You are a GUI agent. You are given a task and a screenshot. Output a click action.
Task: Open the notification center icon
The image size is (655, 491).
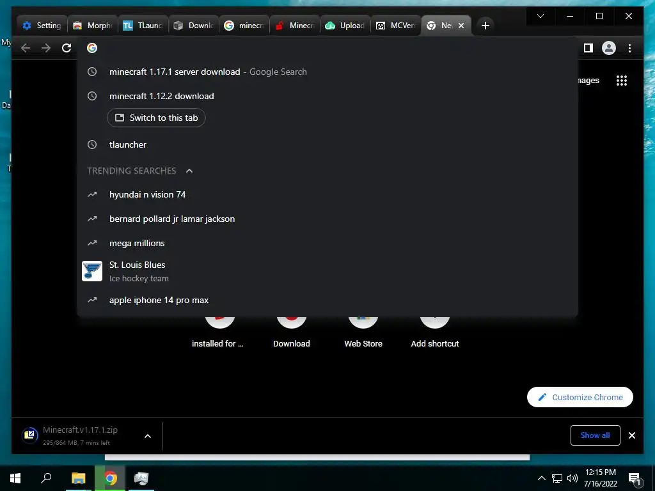click(635, 478)
